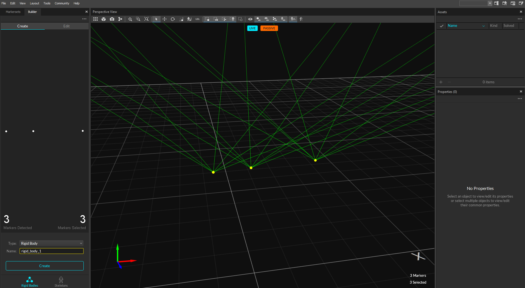This screenshot has height=288, width=525.
Task: Expand the layout dropdown in top-right corner
Action: [490, 3]
